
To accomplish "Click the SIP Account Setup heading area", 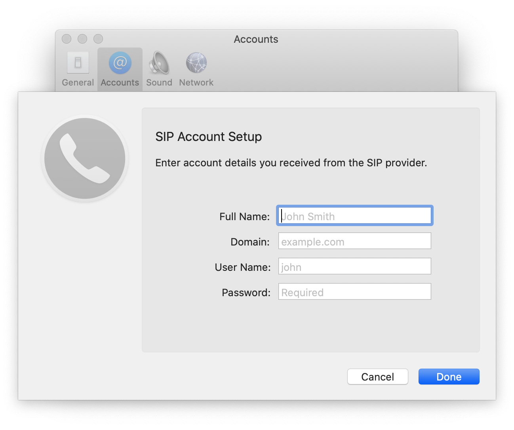I will tap(208, 137).
